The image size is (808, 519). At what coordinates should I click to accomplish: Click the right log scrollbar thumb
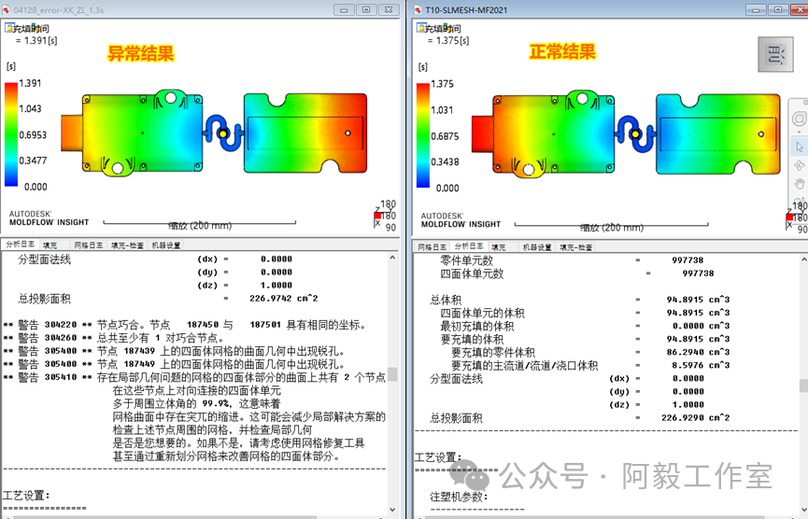pyautogui.click(x=804, y=386)
